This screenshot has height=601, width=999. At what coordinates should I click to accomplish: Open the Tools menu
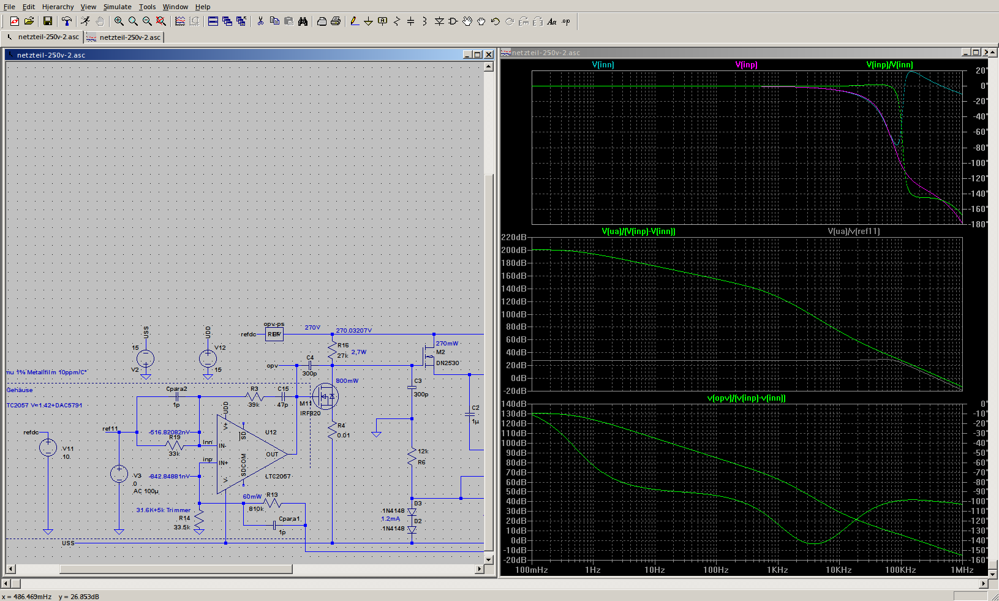(147, 7)
